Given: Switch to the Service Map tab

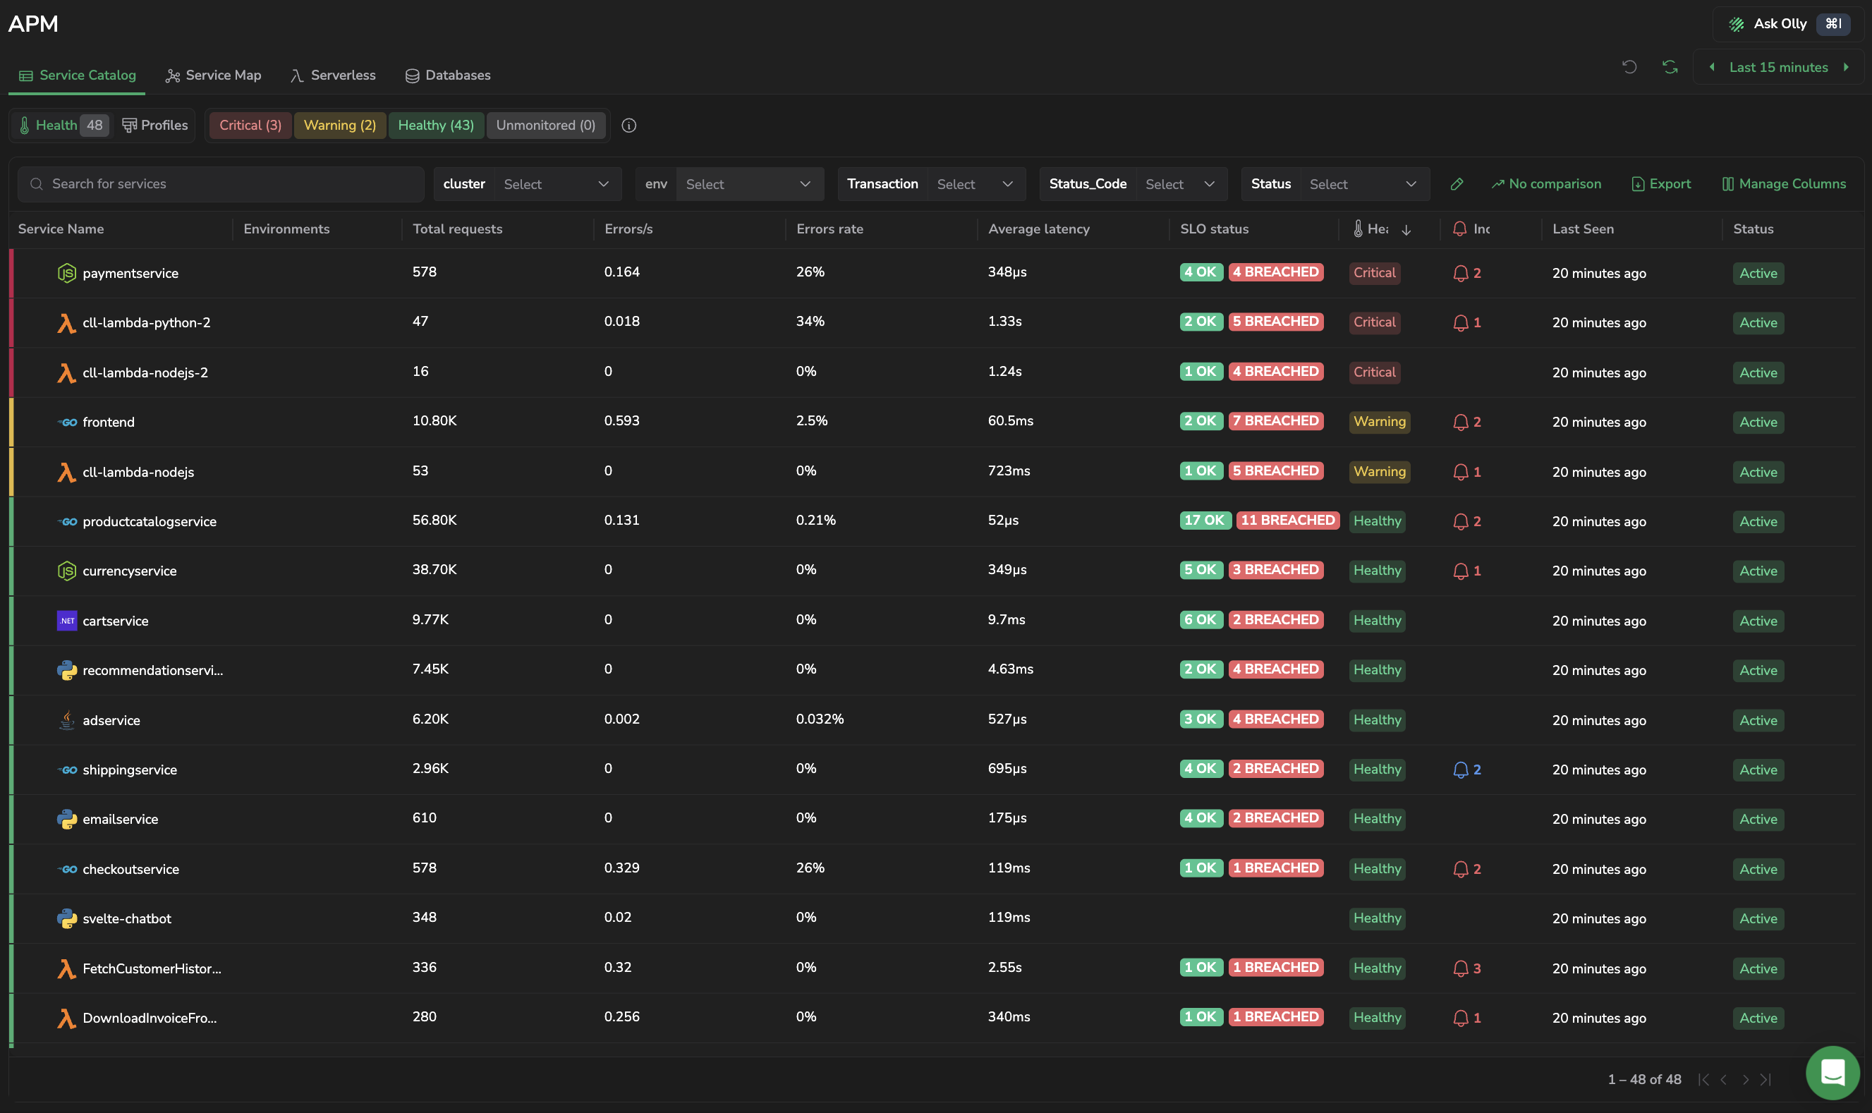Looking at the screenshot, I should tap(213, 75).
